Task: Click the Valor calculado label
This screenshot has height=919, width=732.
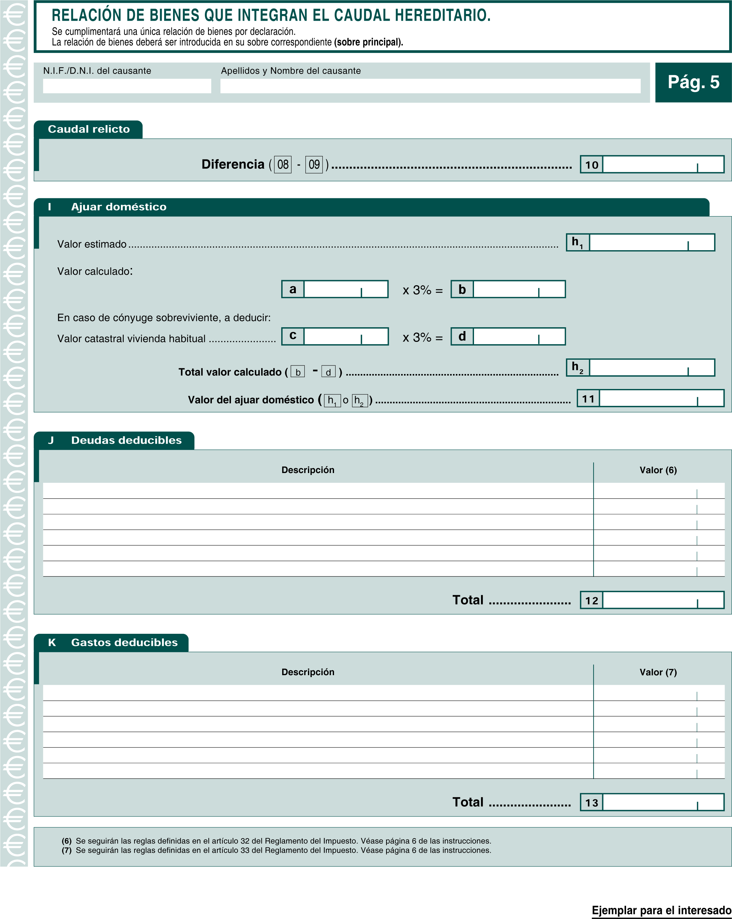Action: point(95,271)
